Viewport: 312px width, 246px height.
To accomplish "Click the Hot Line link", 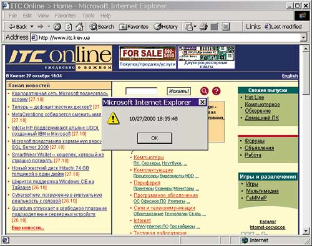I will point(254,97).
